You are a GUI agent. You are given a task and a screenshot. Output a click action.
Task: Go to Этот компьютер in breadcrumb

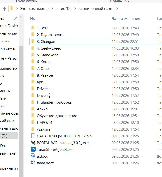(x=34, y=9)
